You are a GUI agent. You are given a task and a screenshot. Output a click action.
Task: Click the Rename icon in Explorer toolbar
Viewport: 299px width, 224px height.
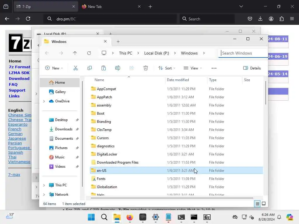(x=118, y=68)
